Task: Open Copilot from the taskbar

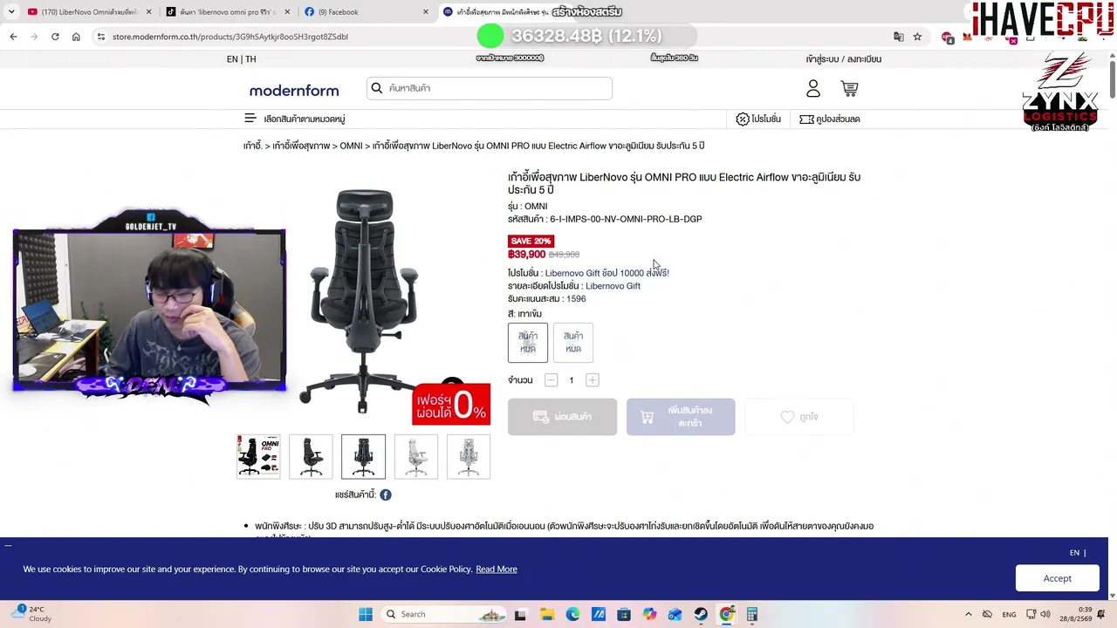Action: [649, 614]
